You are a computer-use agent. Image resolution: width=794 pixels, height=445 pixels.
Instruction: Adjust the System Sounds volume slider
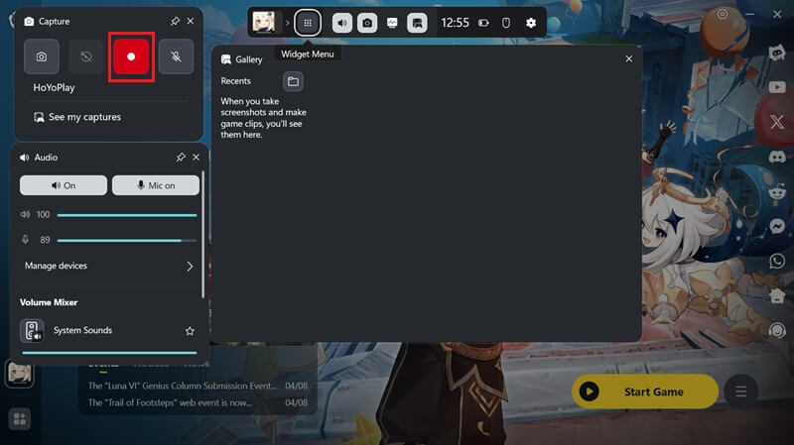click(x=109, y=353)
